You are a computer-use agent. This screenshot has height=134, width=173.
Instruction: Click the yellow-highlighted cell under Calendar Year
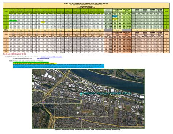[x=115, y=19]
